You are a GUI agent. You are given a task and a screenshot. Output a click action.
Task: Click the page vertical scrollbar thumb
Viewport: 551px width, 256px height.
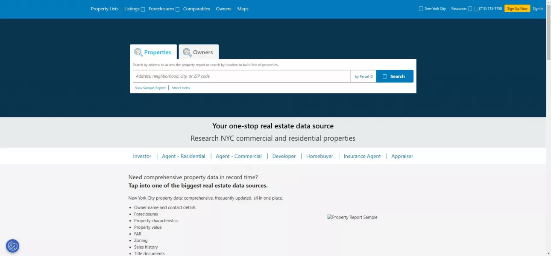pyautogui.click(x=548, y=32)
